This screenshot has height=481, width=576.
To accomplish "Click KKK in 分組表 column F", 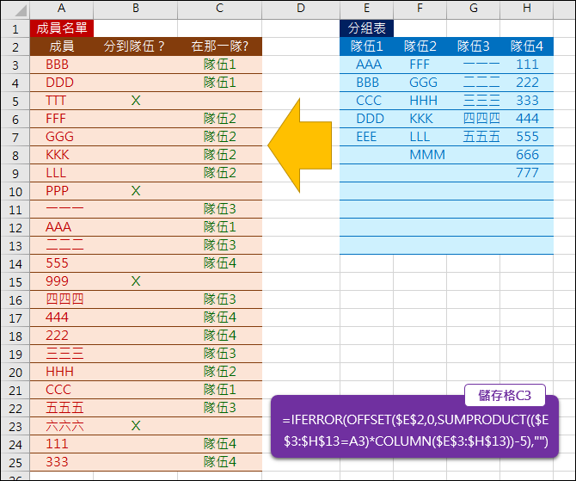I will coord(420,119).
